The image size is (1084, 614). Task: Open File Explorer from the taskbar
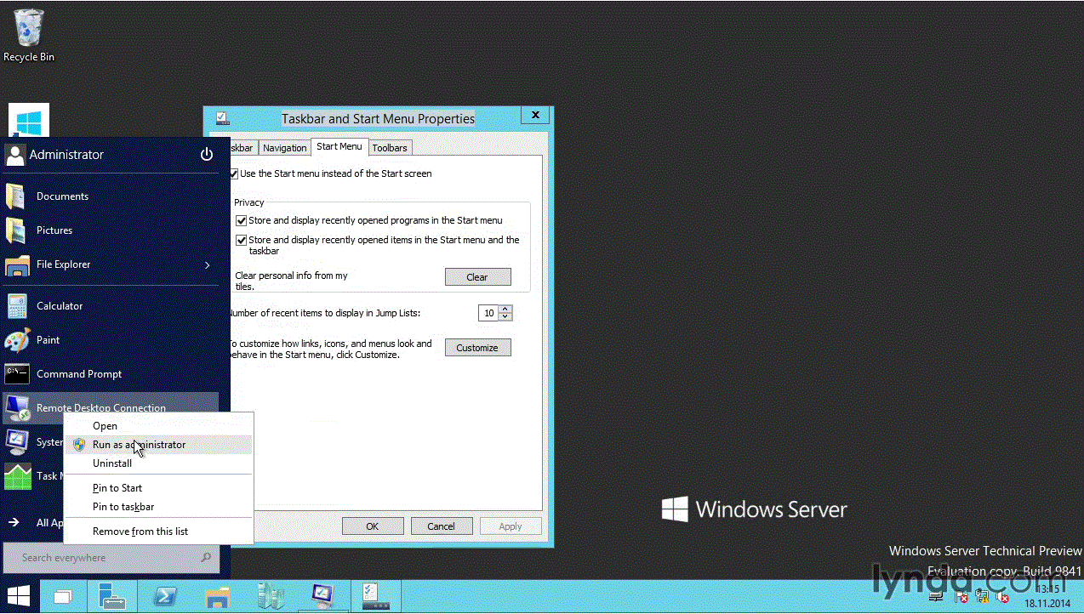(x=218, y=597)
